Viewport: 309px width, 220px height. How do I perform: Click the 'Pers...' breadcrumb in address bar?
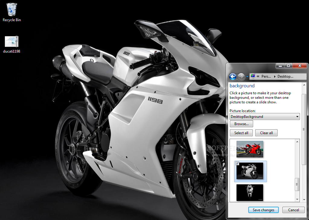[x=266, y=76]
